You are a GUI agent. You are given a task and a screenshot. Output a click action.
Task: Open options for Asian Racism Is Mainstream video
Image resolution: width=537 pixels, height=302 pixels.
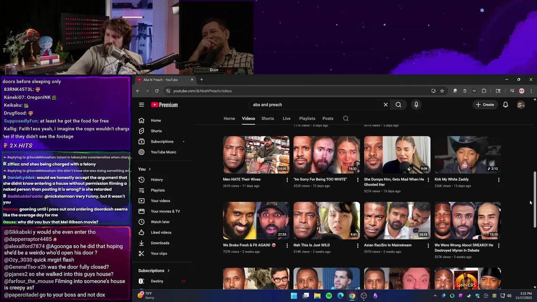[x=428, y=246]
